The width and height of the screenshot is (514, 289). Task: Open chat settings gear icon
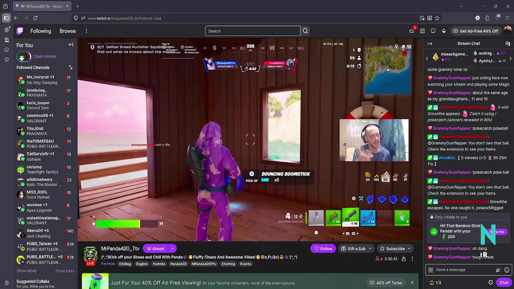coord(490,283)
